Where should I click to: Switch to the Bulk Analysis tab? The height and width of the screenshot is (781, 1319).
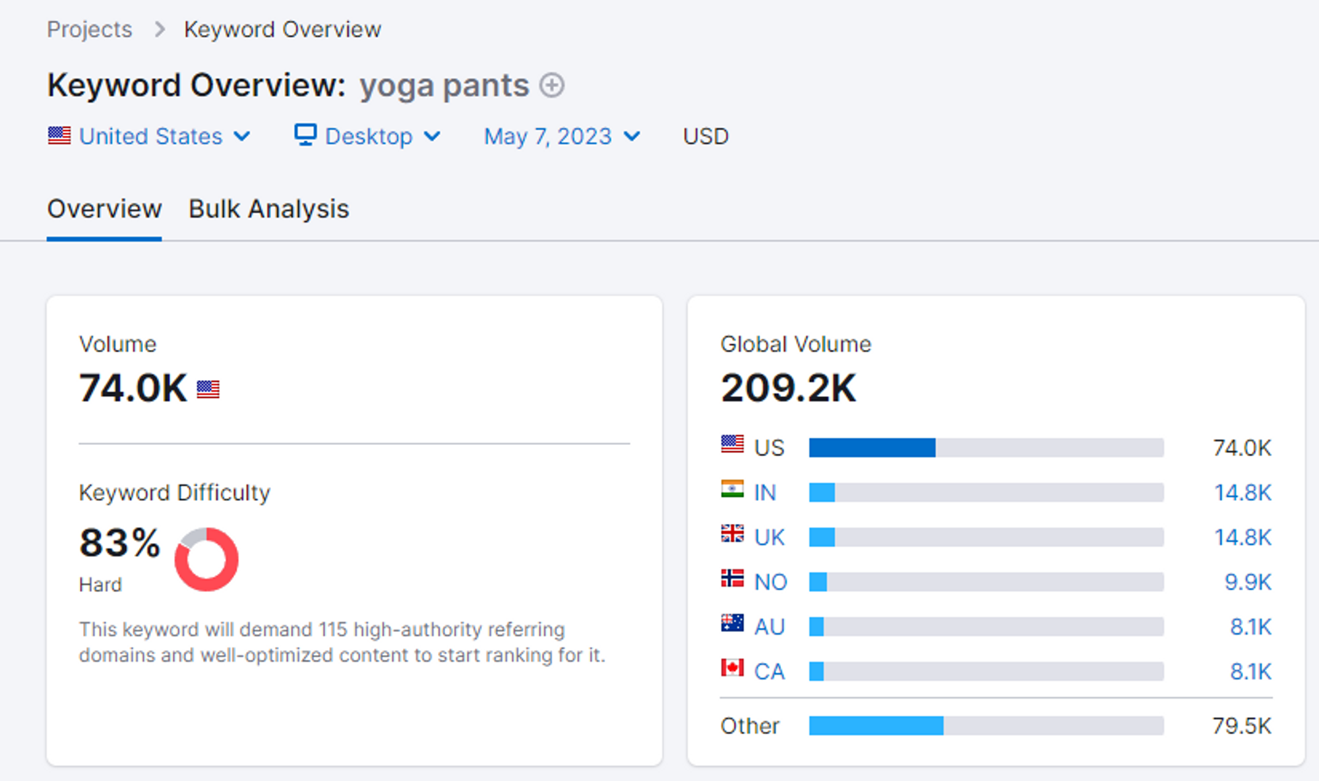268,209
